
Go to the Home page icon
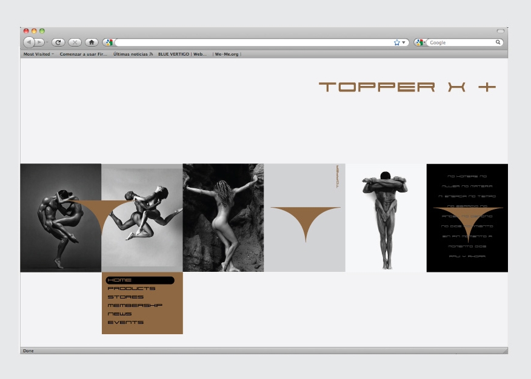92,42
